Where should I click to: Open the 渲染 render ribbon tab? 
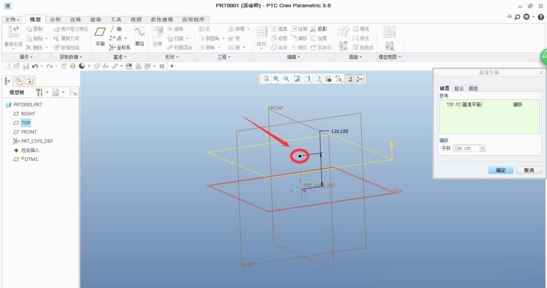tap(96, 20)
